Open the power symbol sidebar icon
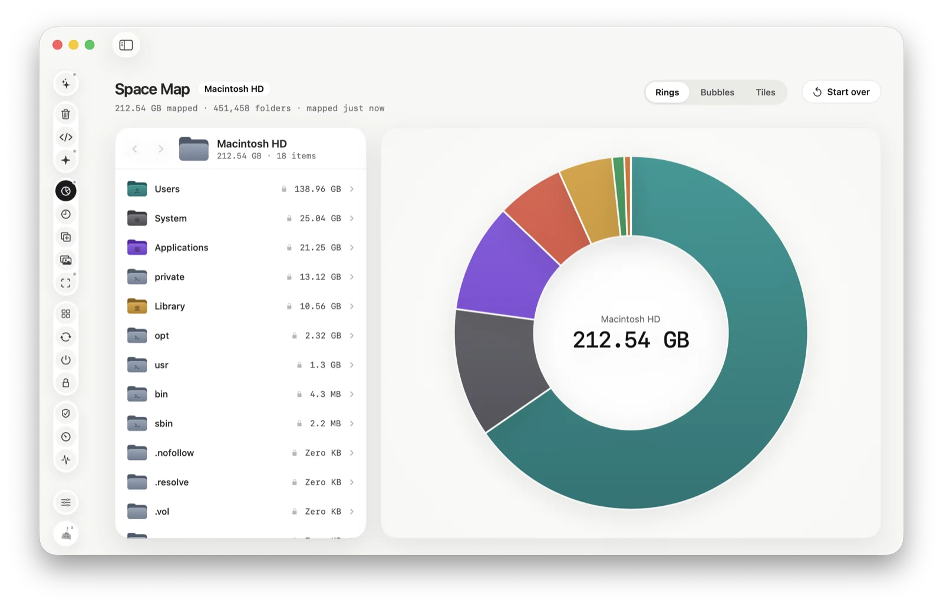Viewport: 943px width, 607px height. point(66,360)
